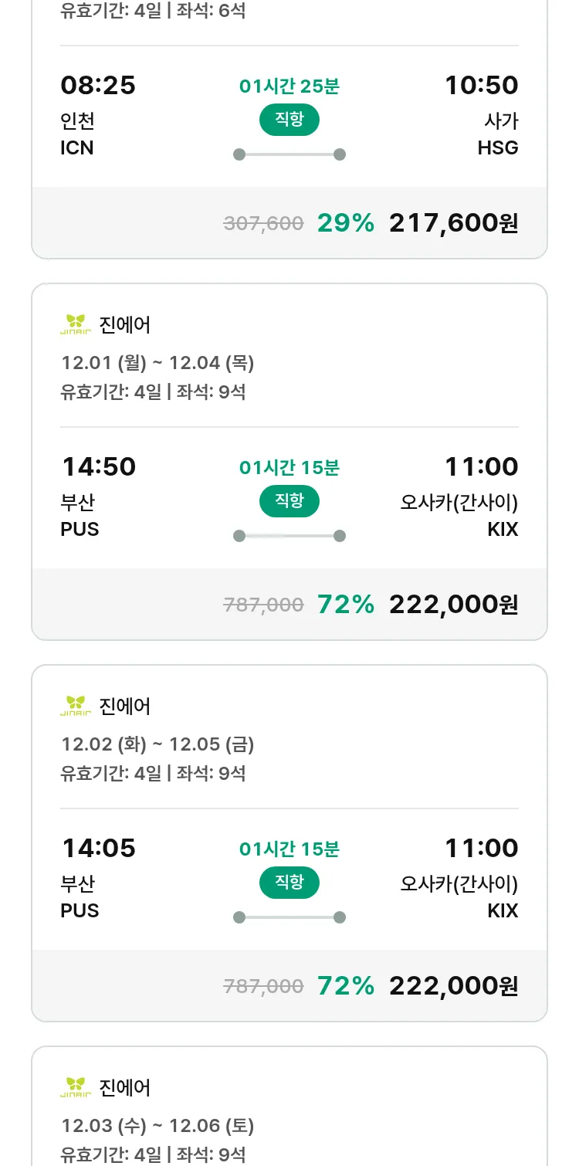Viewport: 579px width, 1166px height.
Task: Click Jin Air logo on 12.03 flight card
Action: click(76, 1087)
